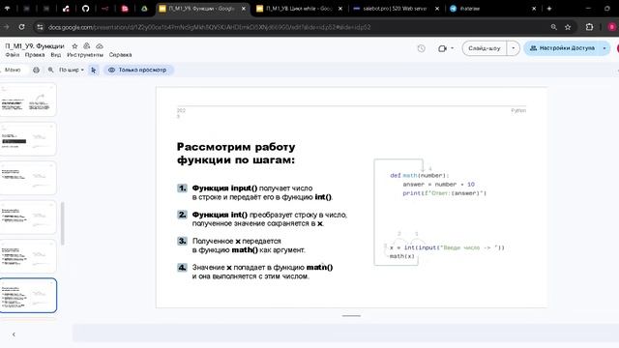Select the thumbnail just above the current slide
Viewport: 619px width, 348px height.
click(28, 256)
